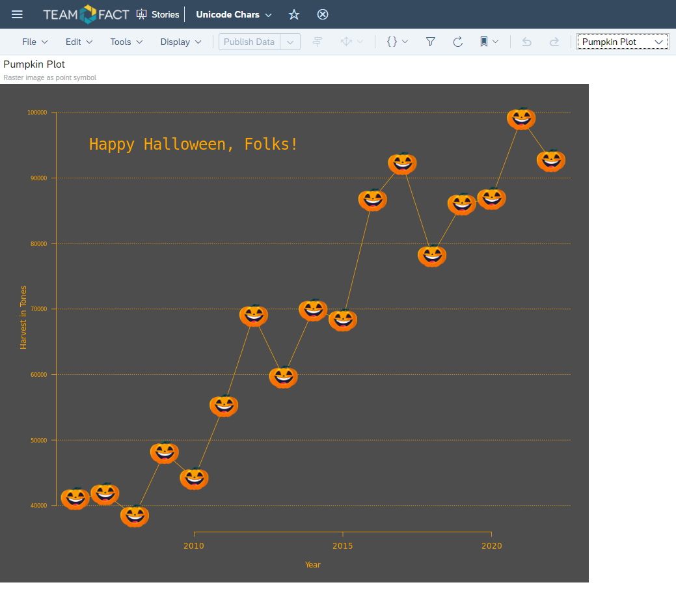Screen dimensions: 676x589
Task: Open the File menu
Action: (35, 42)
